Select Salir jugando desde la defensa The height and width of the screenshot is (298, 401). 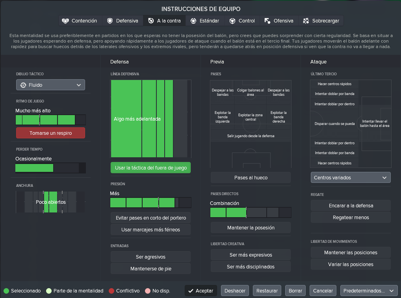[x=251, y=136]
